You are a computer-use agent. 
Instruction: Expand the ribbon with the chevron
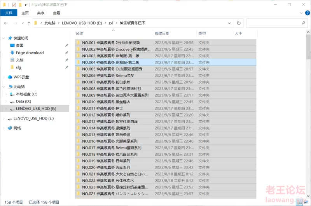(301, 13)
